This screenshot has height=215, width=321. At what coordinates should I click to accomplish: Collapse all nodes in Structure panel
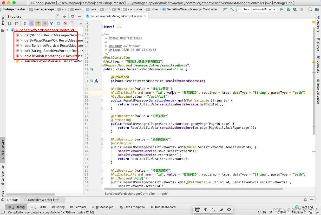(x=64, y=16)
